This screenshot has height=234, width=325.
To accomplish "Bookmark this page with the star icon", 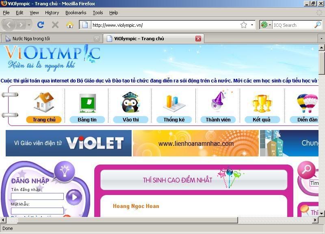I will click(x=243, y=25).
